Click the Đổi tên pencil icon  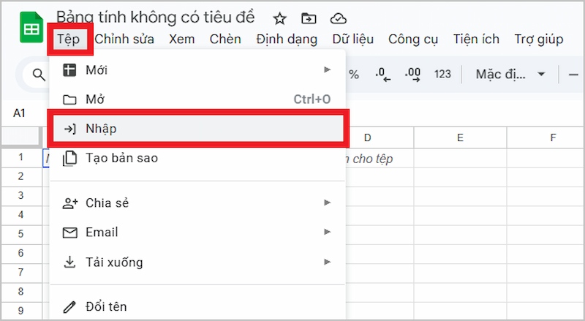coord(69,307)
